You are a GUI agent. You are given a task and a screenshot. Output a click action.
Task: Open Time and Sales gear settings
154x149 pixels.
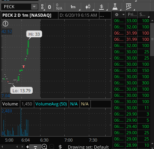pyautogui.click(x=117, y=15)
